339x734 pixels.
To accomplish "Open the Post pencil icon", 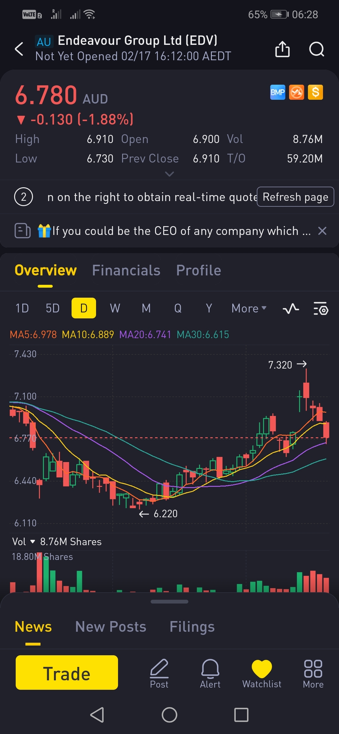I will point(159,673).
